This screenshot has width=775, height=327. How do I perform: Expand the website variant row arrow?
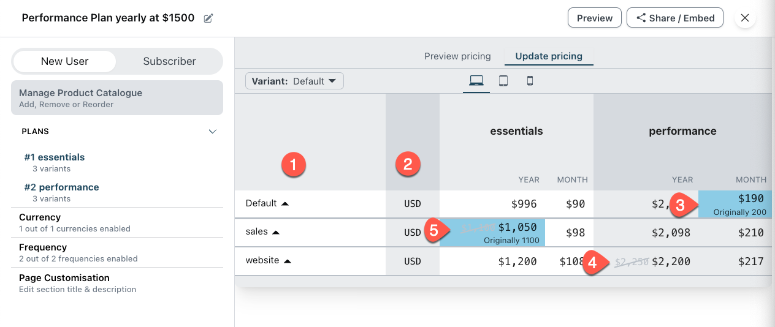point(288,261)
